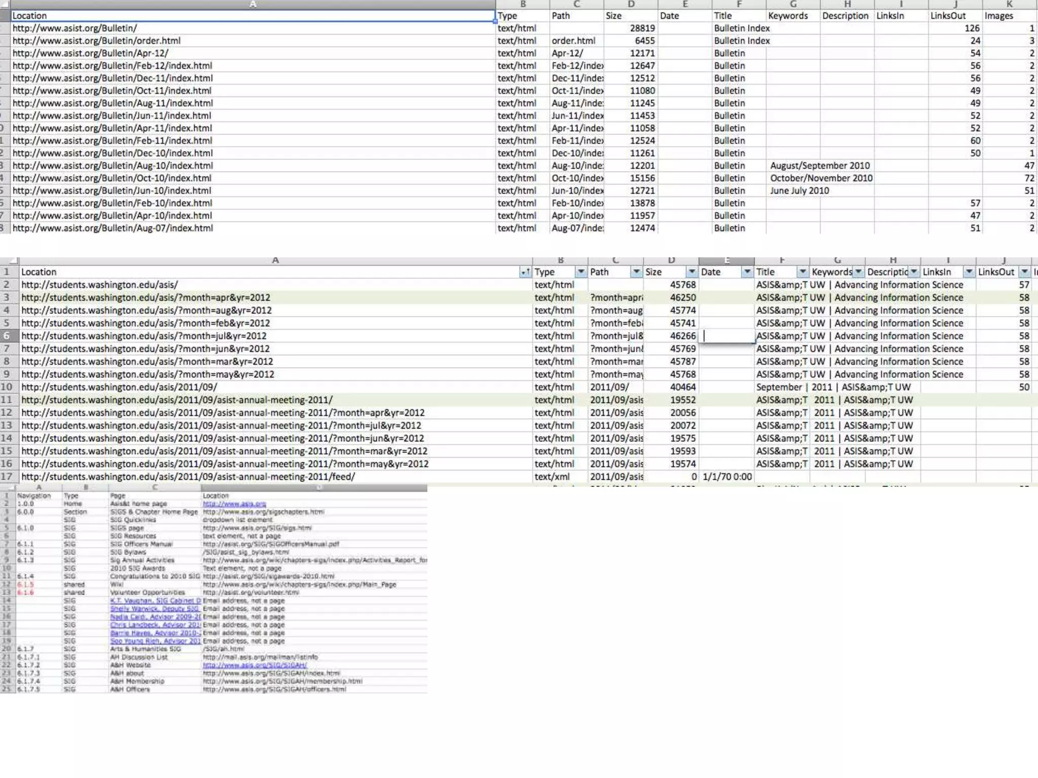The height and width of the screenshot is (778, 1038).
Task: Open the Keywords column filter dropdown
Action: [858, 272]
